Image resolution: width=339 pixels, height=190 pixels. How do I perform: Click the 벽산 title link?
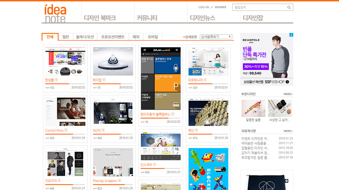191,130
